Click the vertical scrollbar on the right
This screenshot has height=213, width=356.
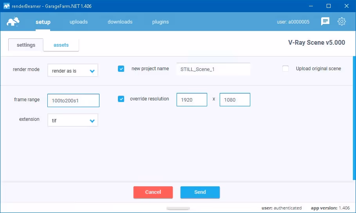354,118
